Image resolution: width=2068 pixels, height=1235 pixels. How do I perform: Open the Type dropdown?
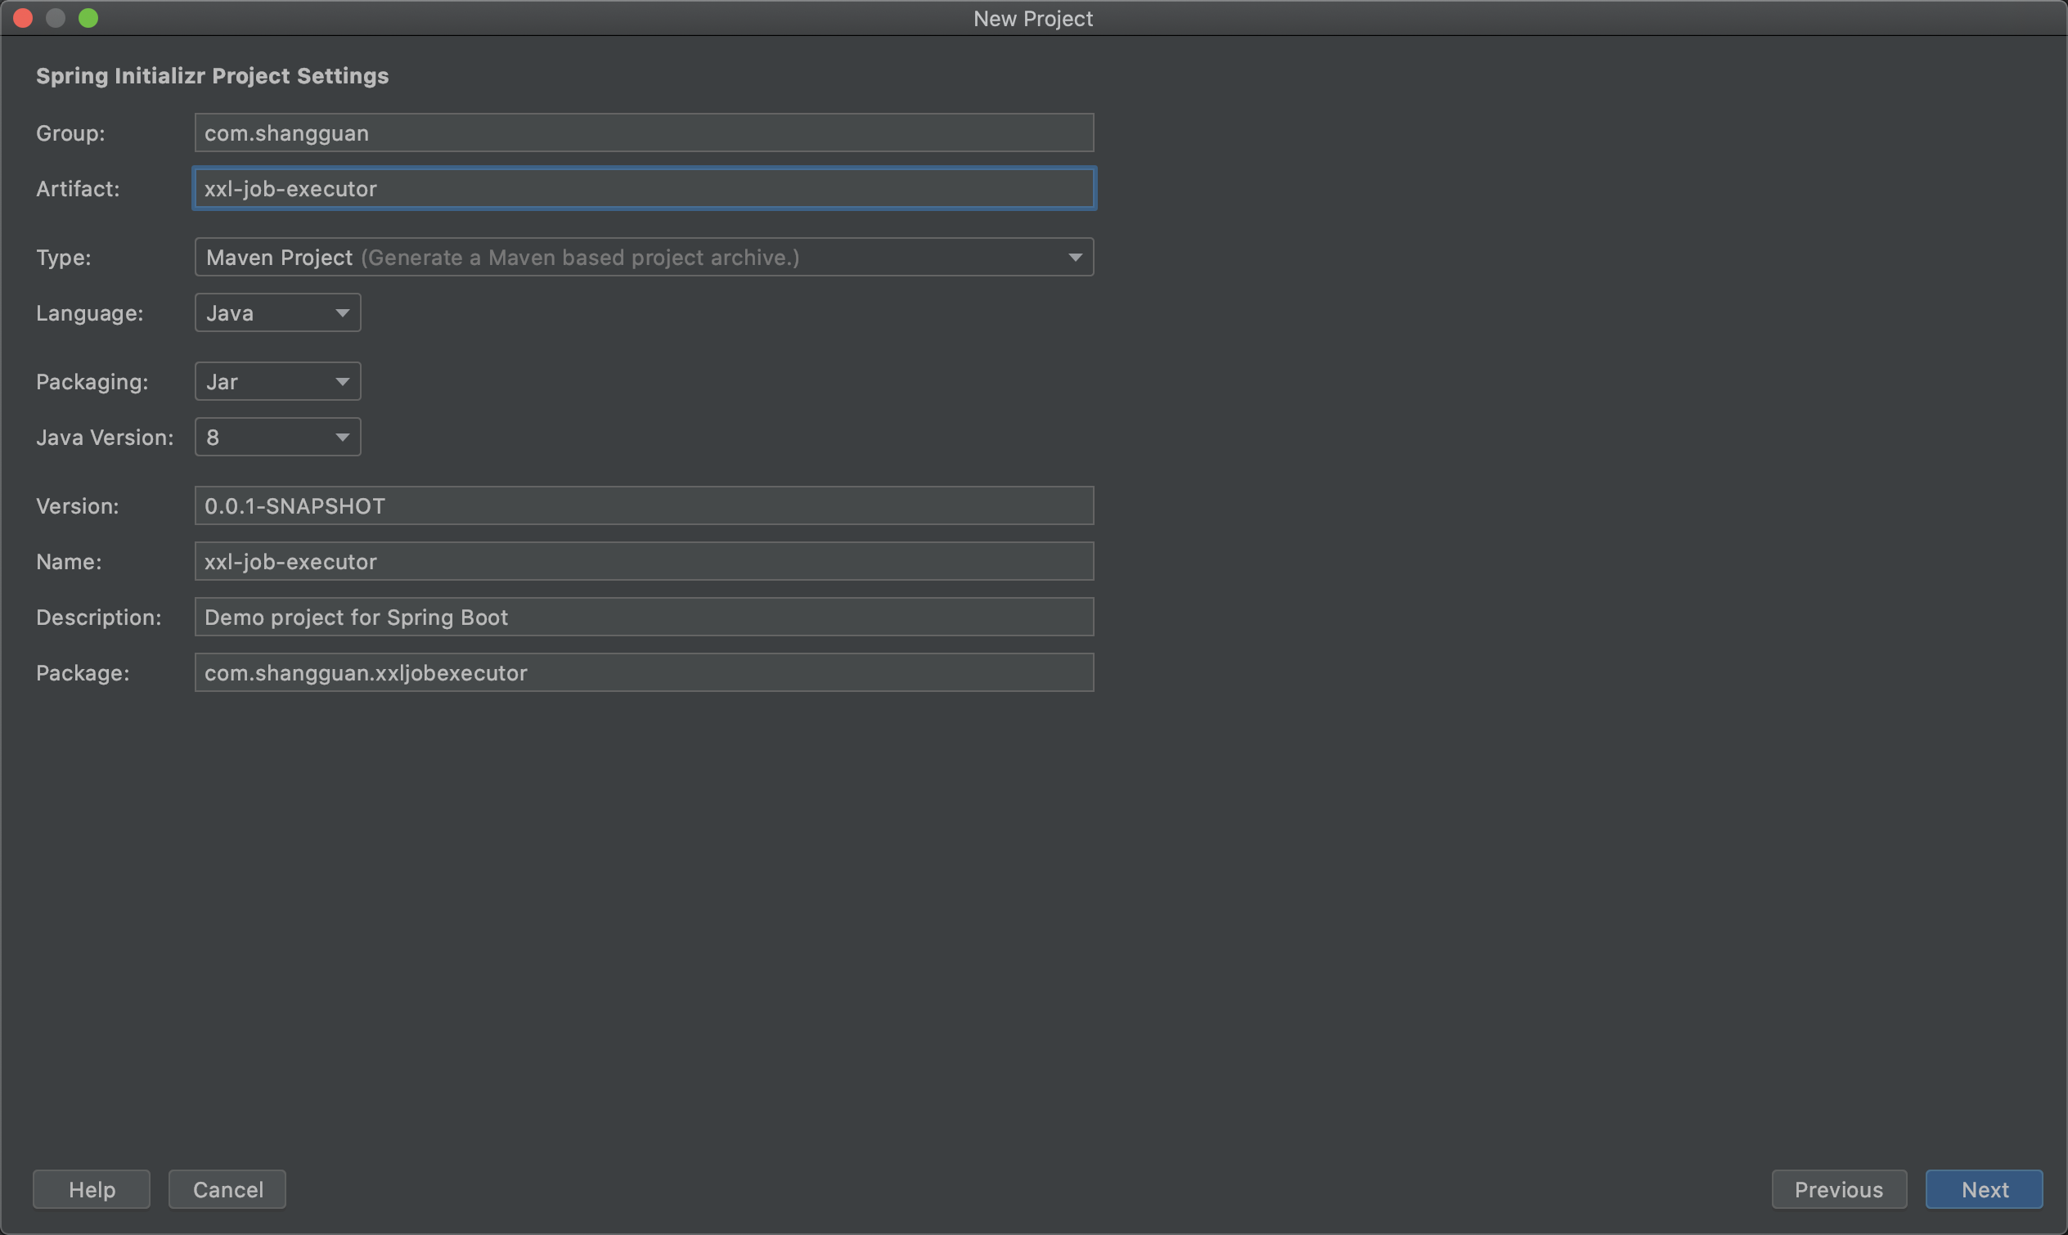click(644, 257)
